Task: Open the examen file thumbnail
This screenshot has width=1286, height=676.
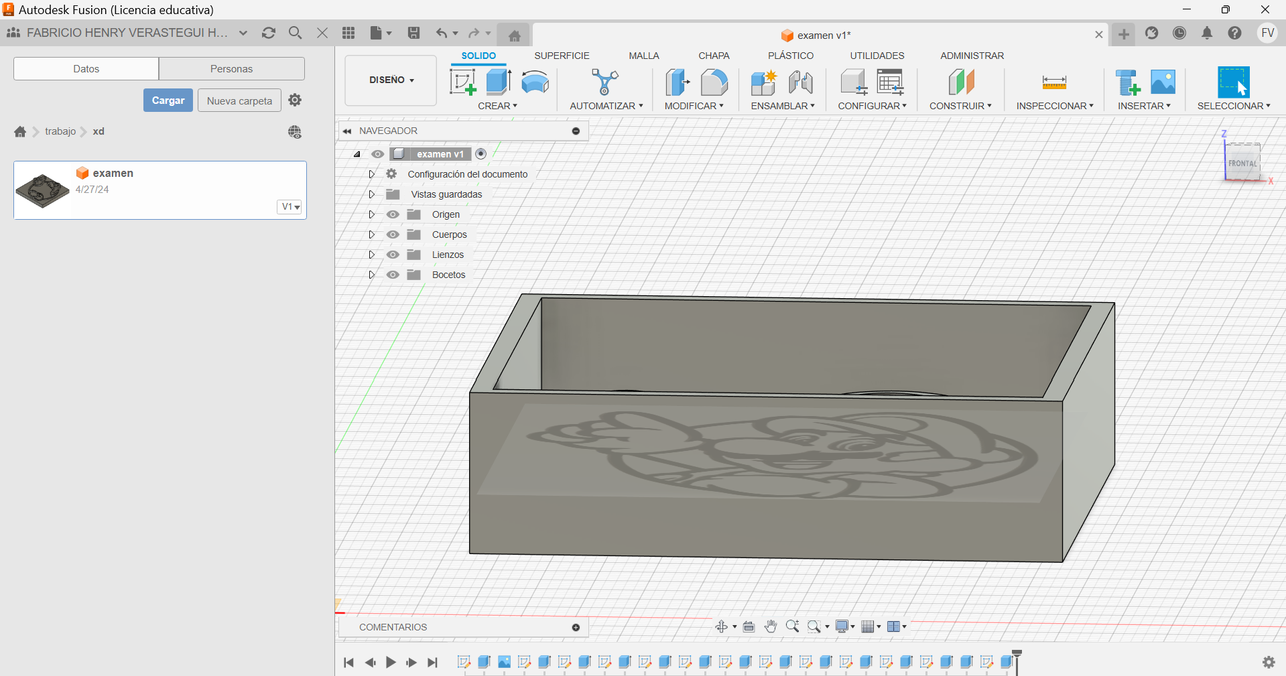Action: [42, 190]
